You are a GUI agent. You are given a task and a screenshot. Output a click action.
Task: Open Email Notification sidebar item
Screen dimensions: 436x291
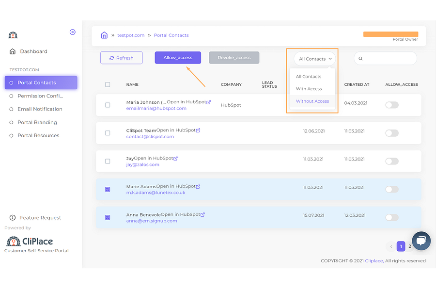click(x=40, y=109)
